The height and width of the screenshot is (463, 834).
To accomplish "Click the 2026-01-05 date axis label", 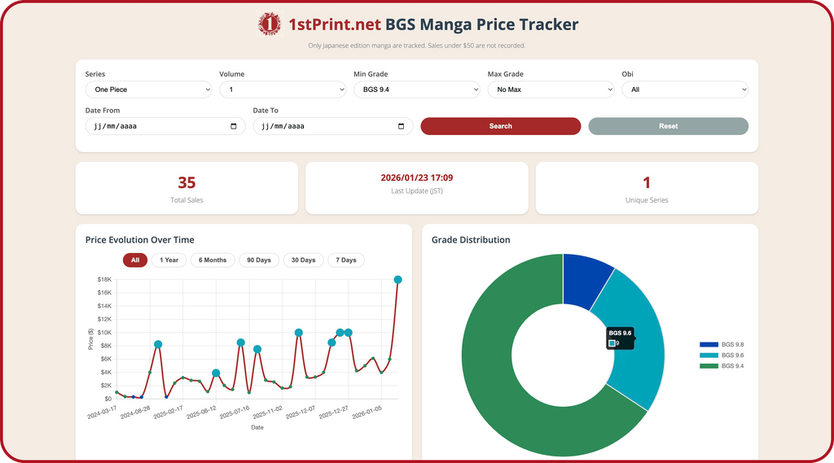I will (x=367, y=413).
